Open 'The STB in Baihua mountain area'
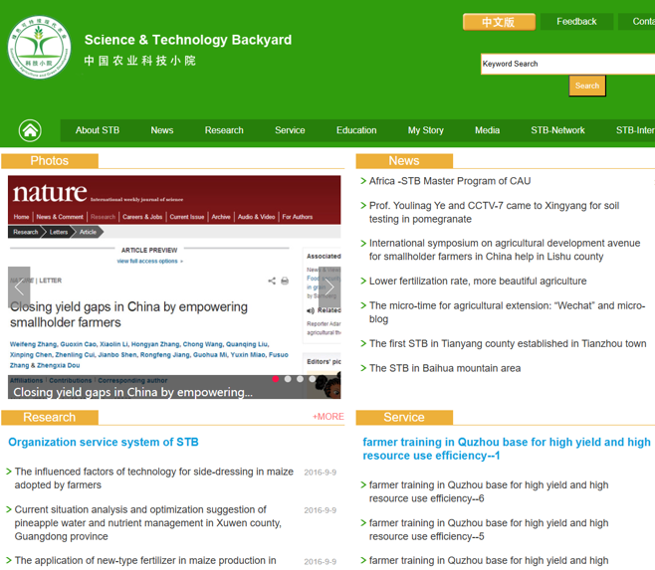The image size is (655, 570). pyautogui.click(x=445, y=368)
